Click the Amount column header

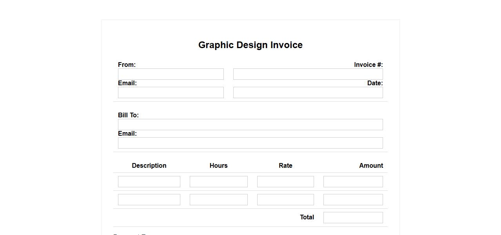pyautogui.click(x=371, y=165)
